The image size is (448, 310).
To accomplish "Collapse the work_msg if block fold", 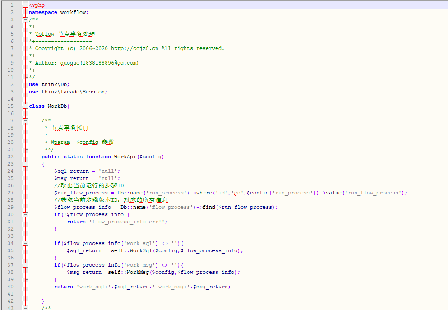I will point(25,265).
